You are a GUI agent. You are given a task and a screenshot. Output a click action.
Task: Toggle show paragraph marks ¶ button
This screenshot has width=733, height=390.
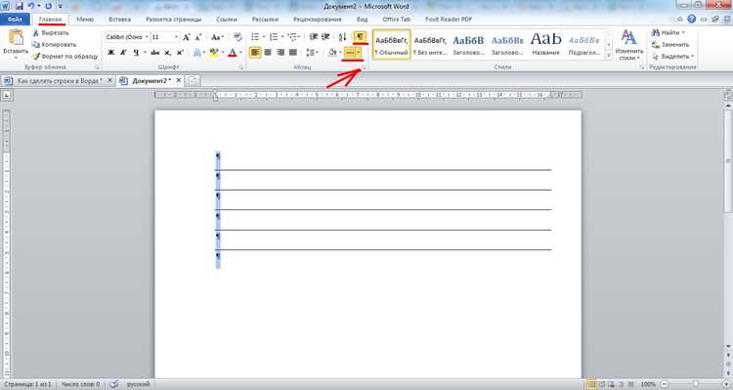(x=360, y=37)
